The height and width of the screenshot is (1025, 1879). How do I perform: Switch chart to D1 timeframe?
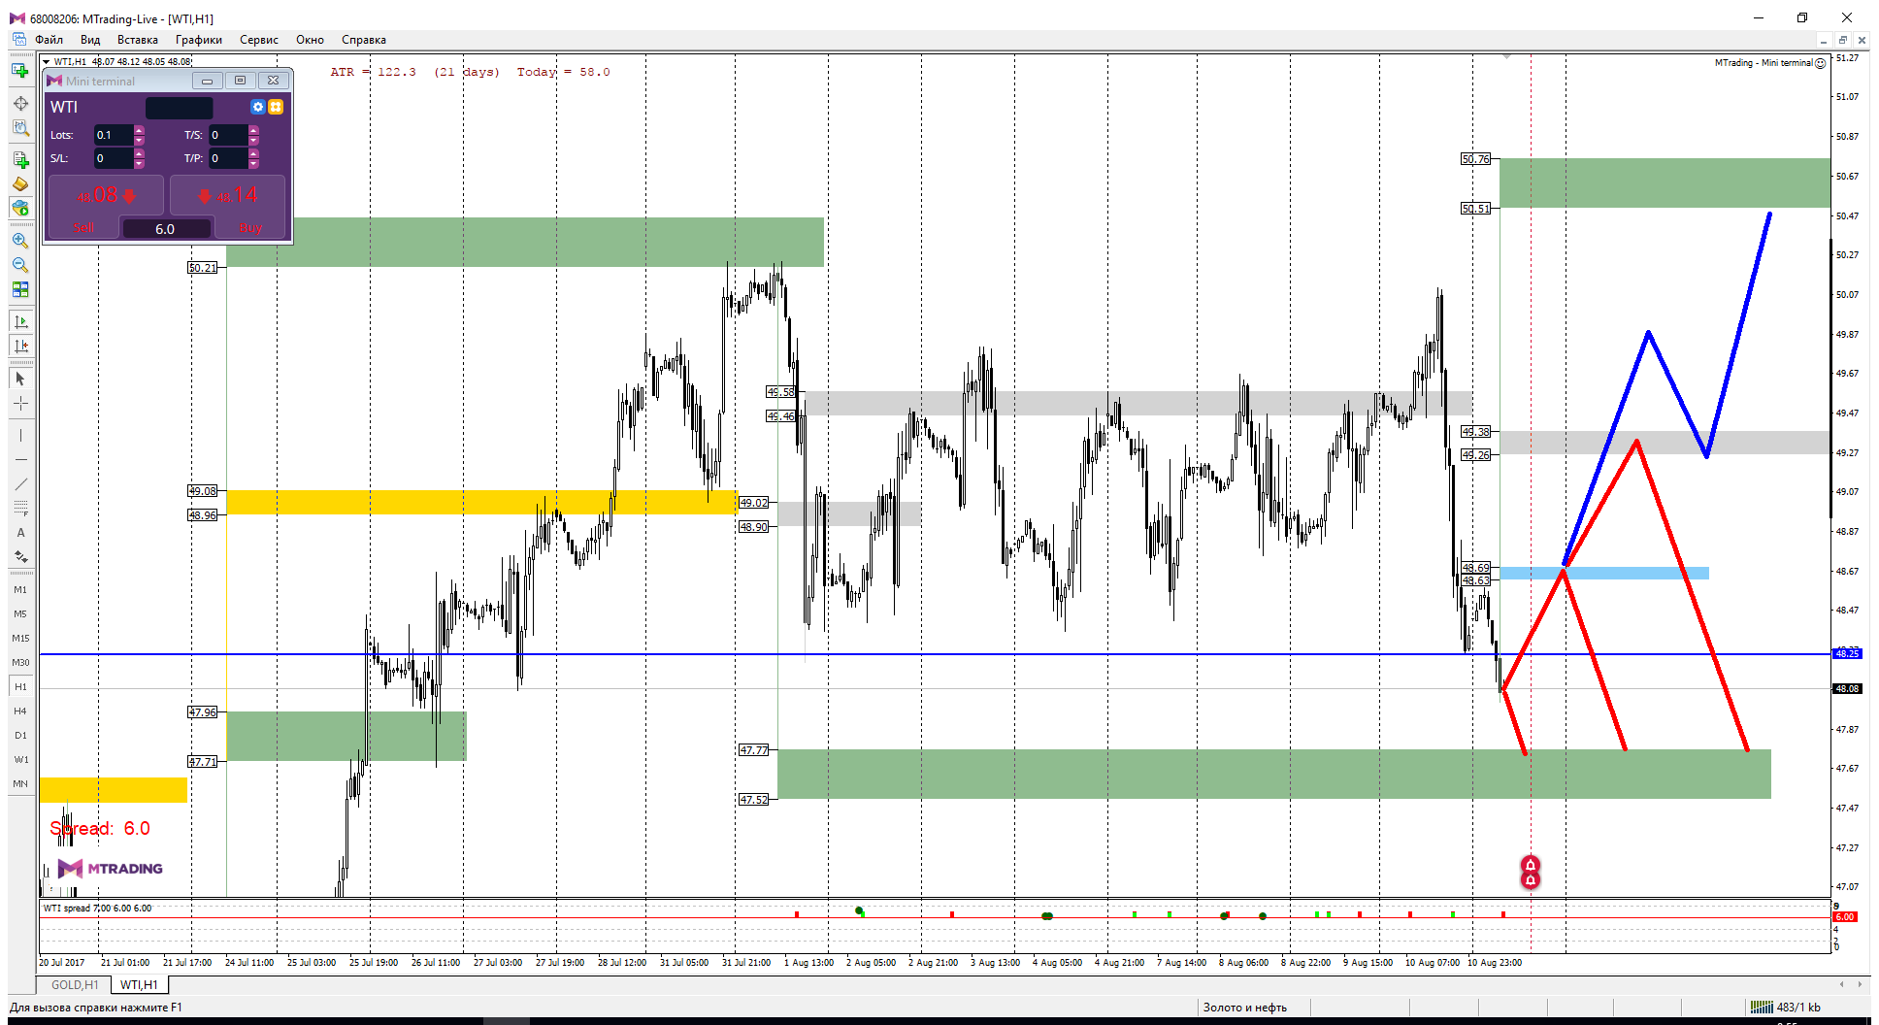coord(20,736)
